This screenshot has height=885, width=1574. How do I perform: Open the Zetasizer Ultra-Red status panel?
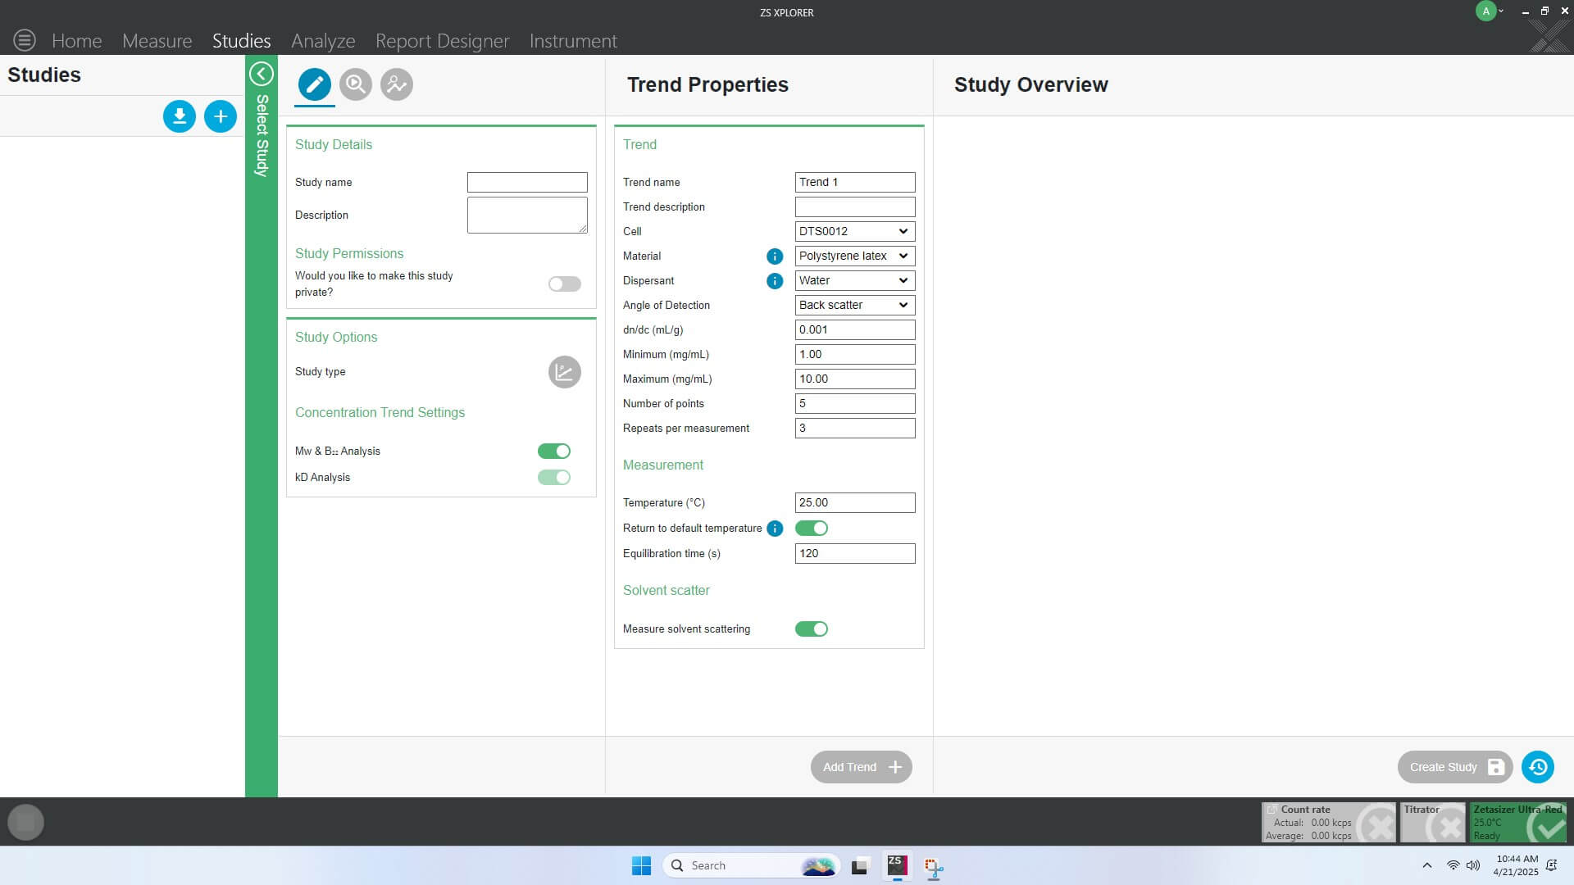(x=1518, y=822)
